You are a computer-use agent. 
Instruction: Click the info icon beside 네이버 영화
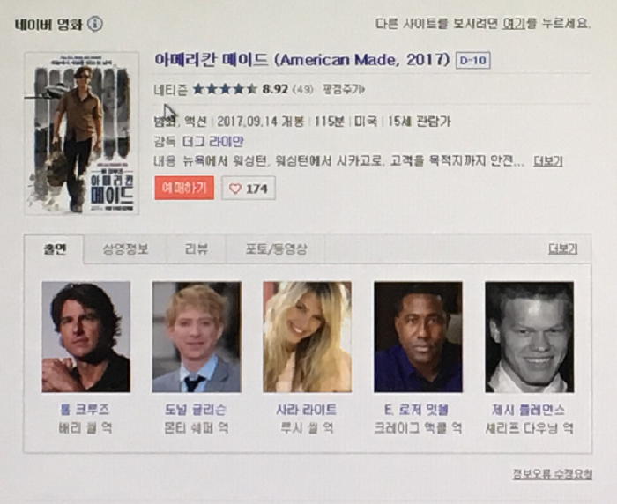pyautogui.click(x=95, y=25)
